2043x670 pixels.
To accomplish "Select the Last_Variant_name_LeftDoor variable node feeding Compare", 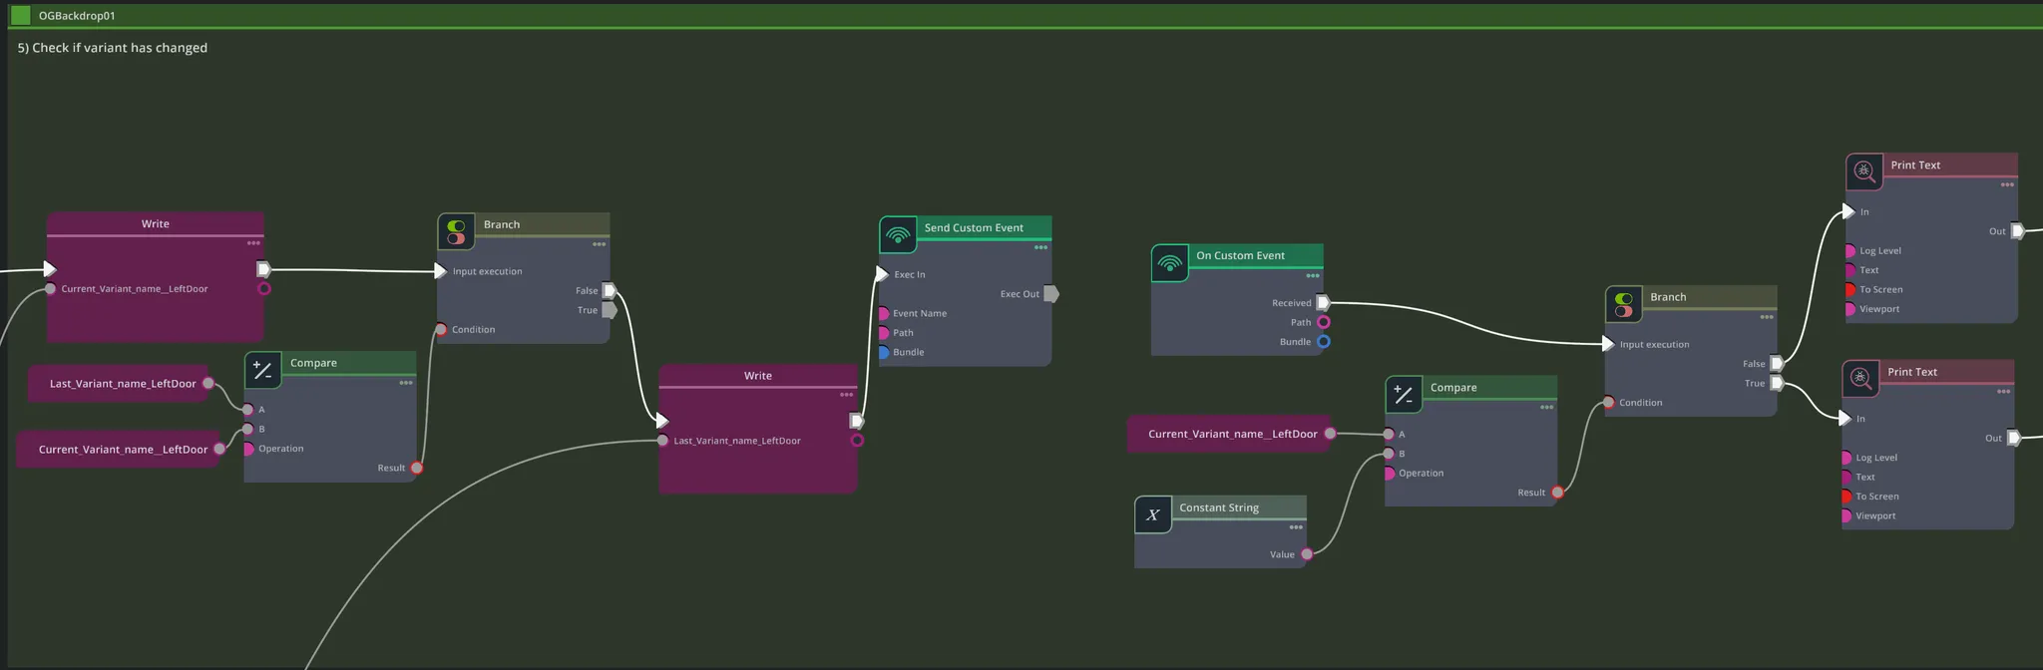I will click(120, 384).
